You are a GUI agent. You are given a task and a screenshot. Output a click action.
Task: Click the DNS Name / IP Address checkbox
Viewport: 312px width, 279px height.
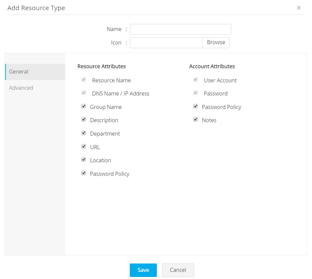(x=84, y=93)
